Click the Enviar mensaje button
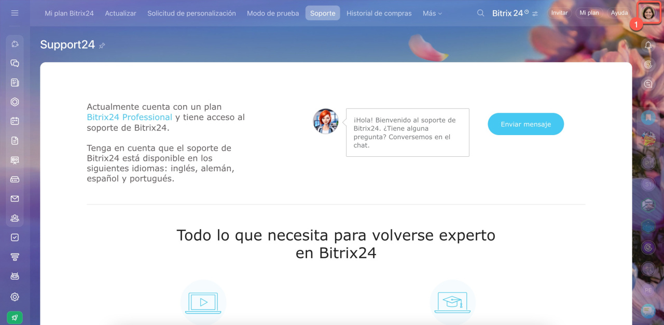Screen dimensions: 664x325 (x=525, y=124)
